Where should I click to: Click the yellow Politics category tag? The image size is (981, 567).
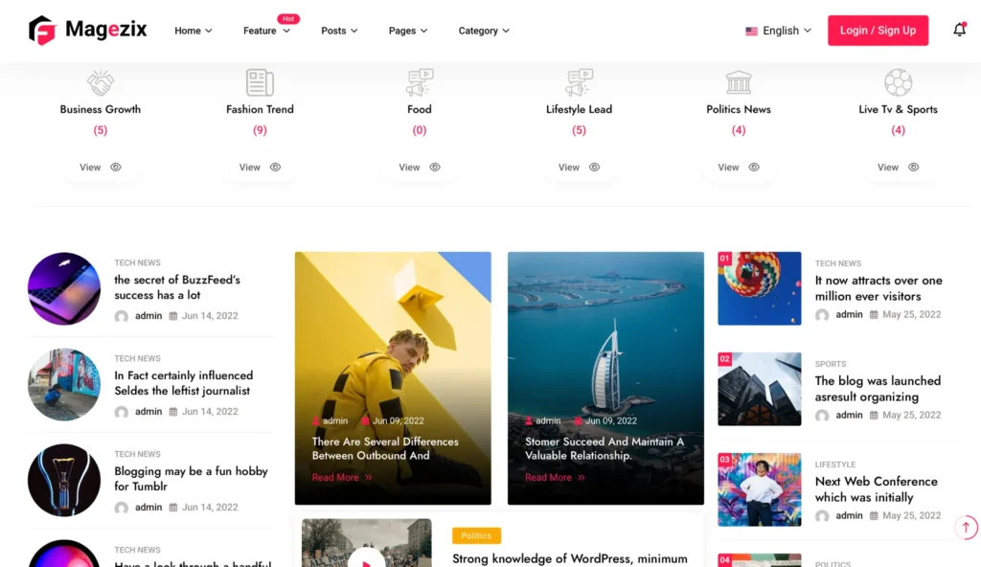point(476,535)
